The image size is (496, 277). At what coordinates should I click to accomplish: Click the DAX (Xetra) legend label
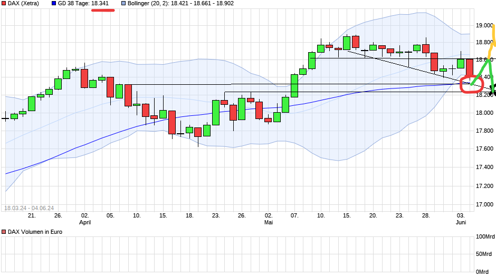point(23,4)
